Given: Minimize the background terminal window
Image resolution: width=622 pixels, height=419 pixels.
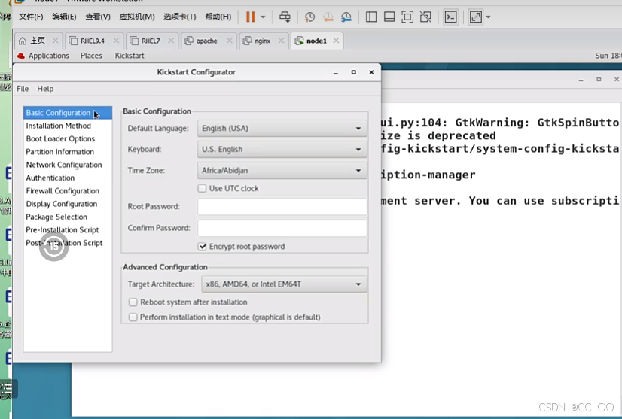Looking at the screenshot, I should [581, 80].
